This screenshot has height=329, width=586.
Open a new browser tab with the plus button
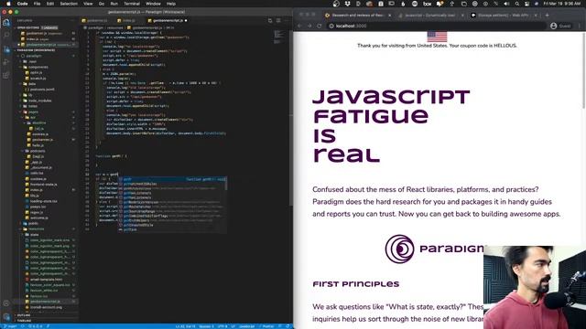[548, 16]
